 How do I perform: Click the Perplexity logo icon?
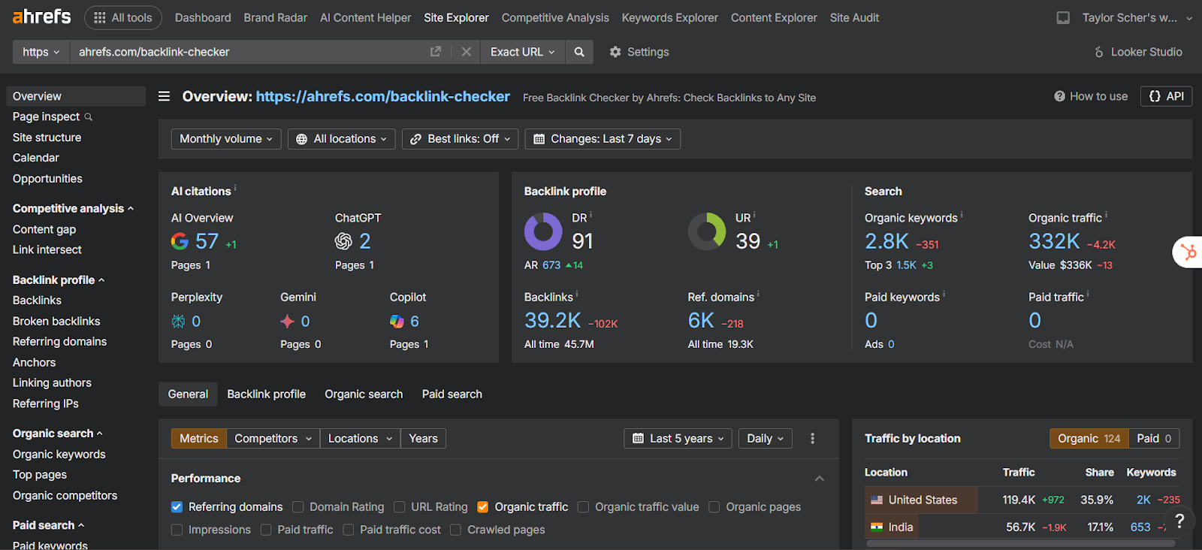(x=178, y=322)
